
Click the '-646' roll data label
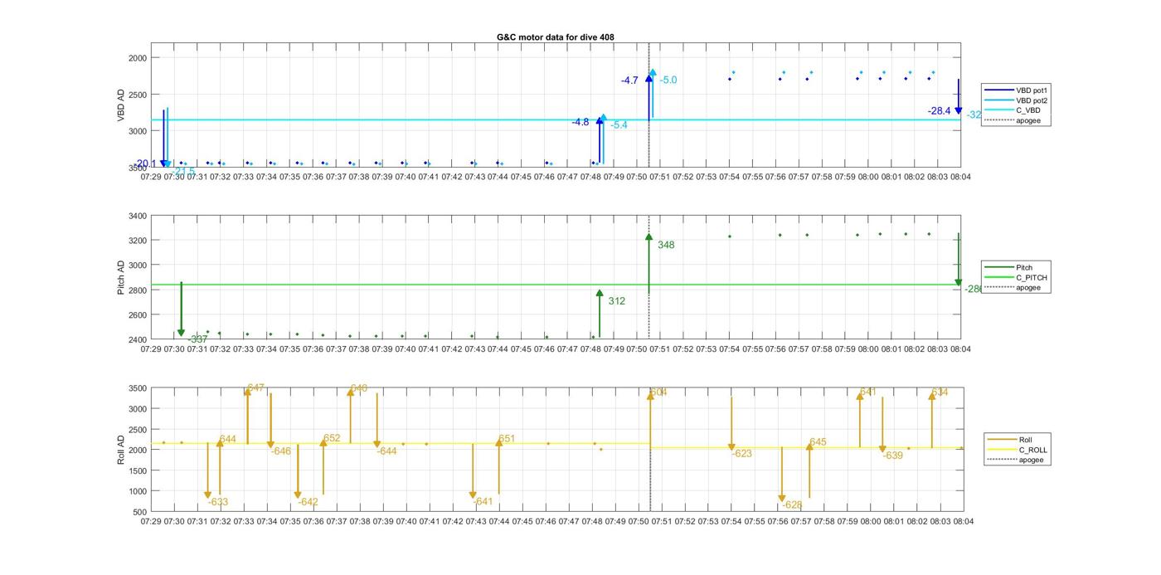tap(281, 451)
